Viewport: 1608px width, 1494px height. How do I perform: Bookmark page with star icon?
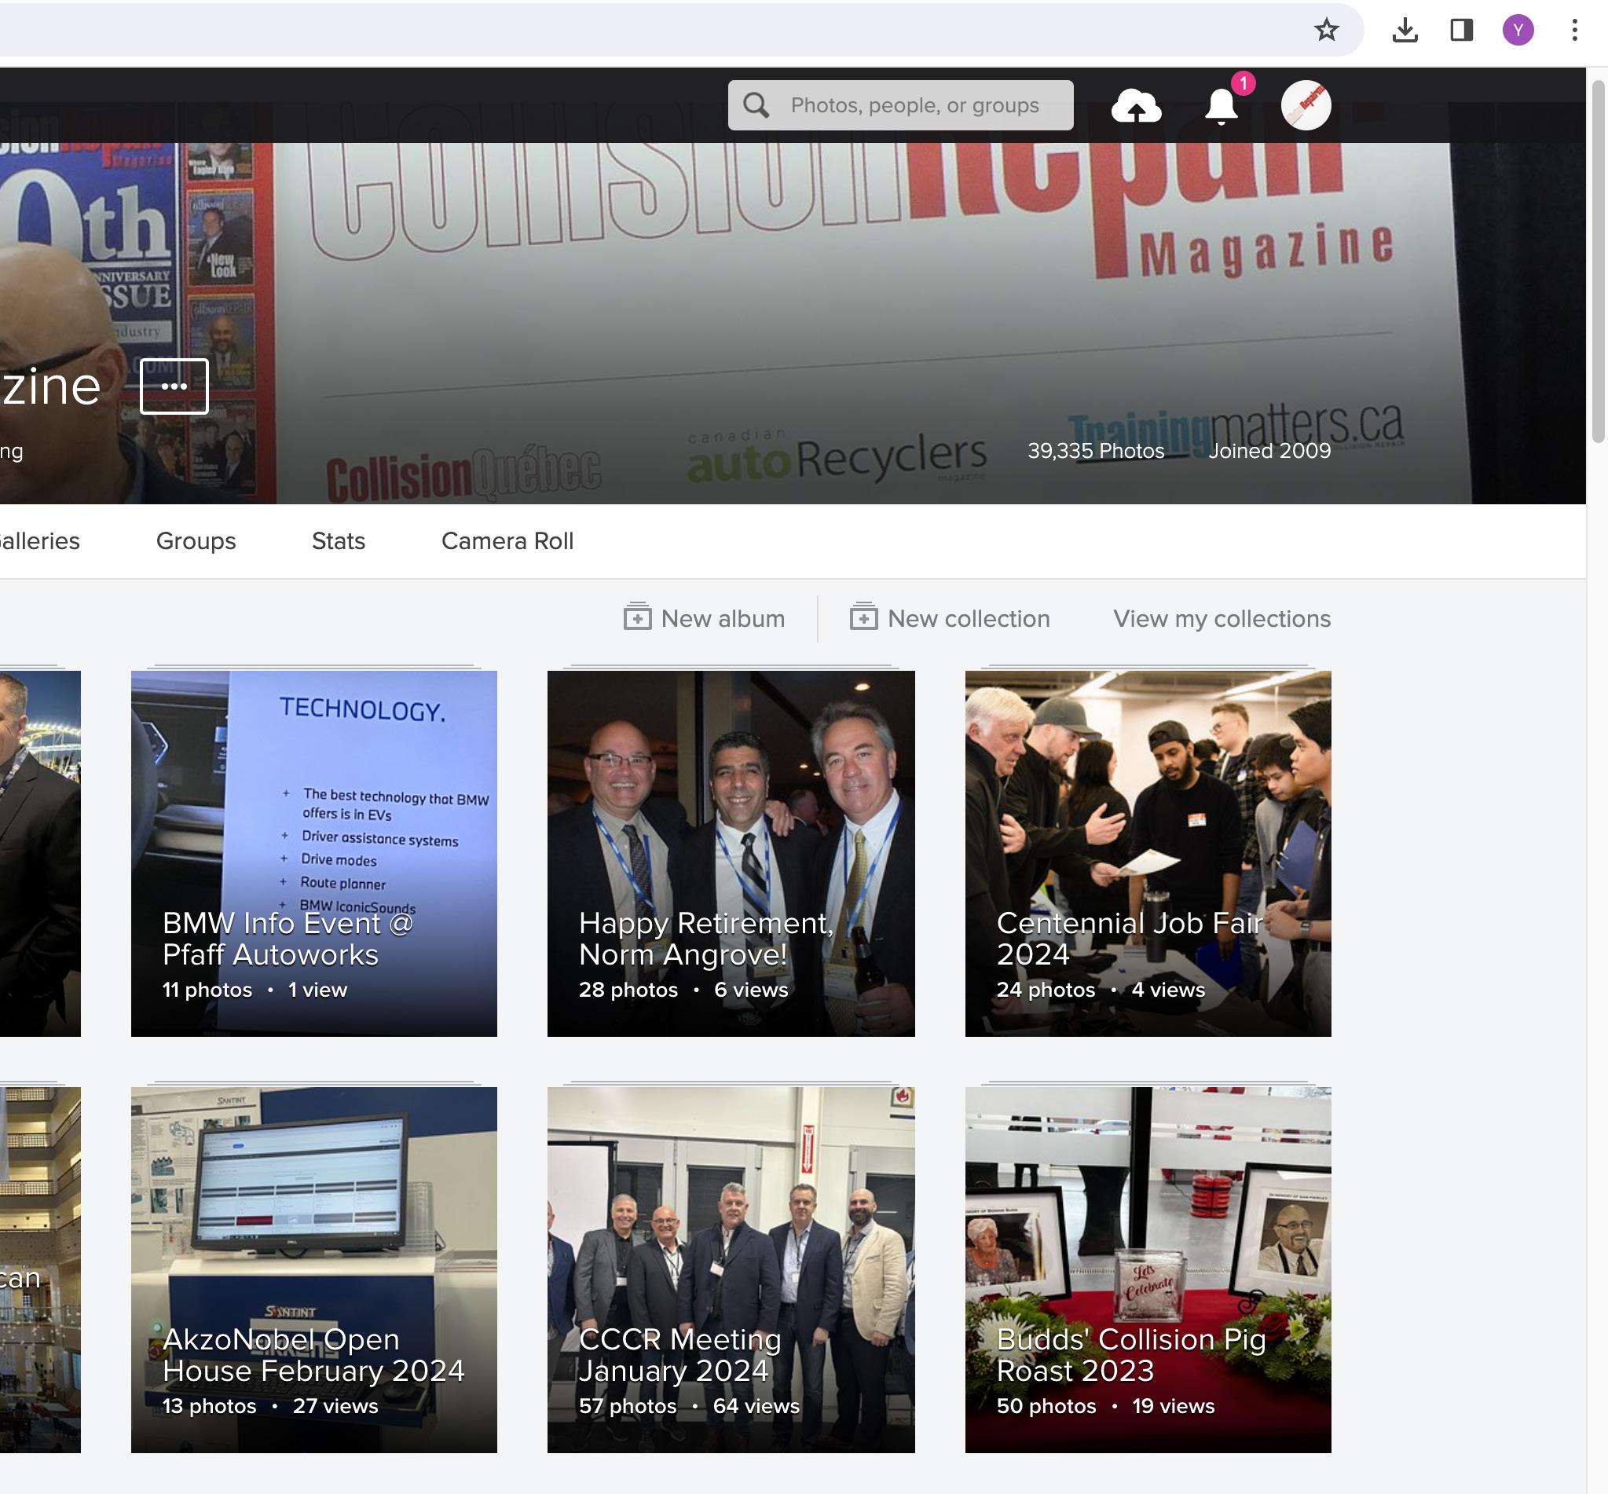pyautogui.click(x=1326, y=31)
